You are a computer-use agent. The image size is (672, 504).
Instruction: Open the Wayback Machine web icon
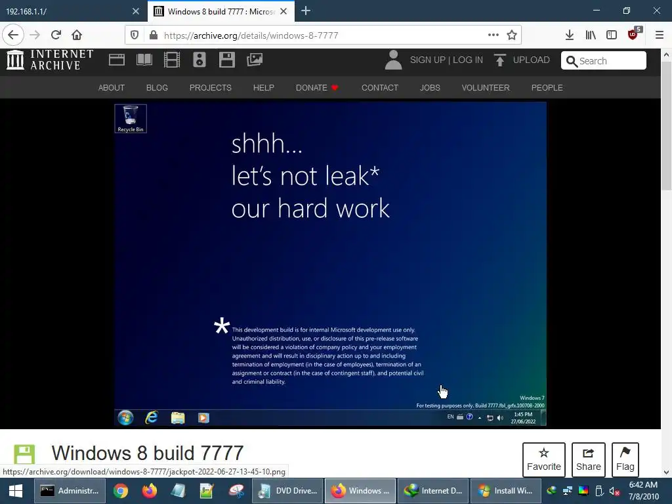(117, 60)
